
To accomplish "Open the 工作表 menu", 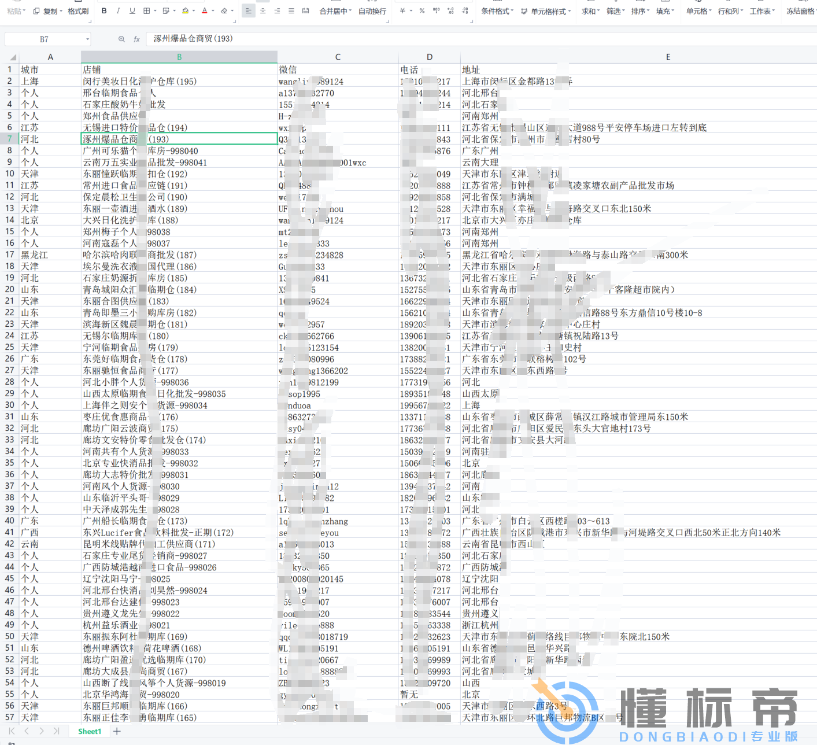I will click(x=762, y=11).
